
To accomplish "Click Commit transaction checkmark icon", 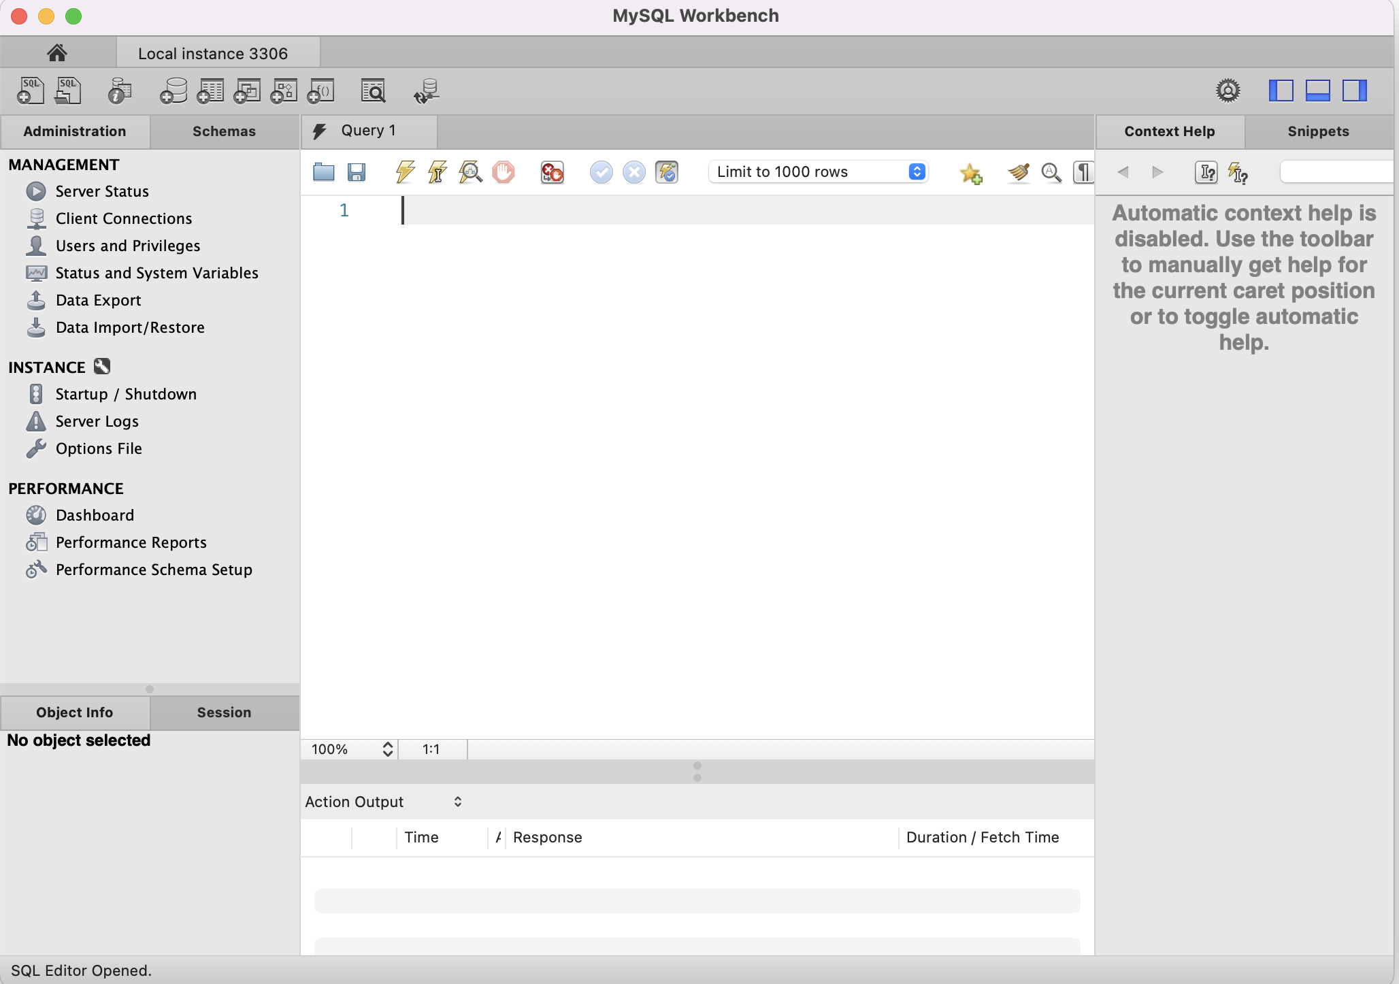I will 601,172.
